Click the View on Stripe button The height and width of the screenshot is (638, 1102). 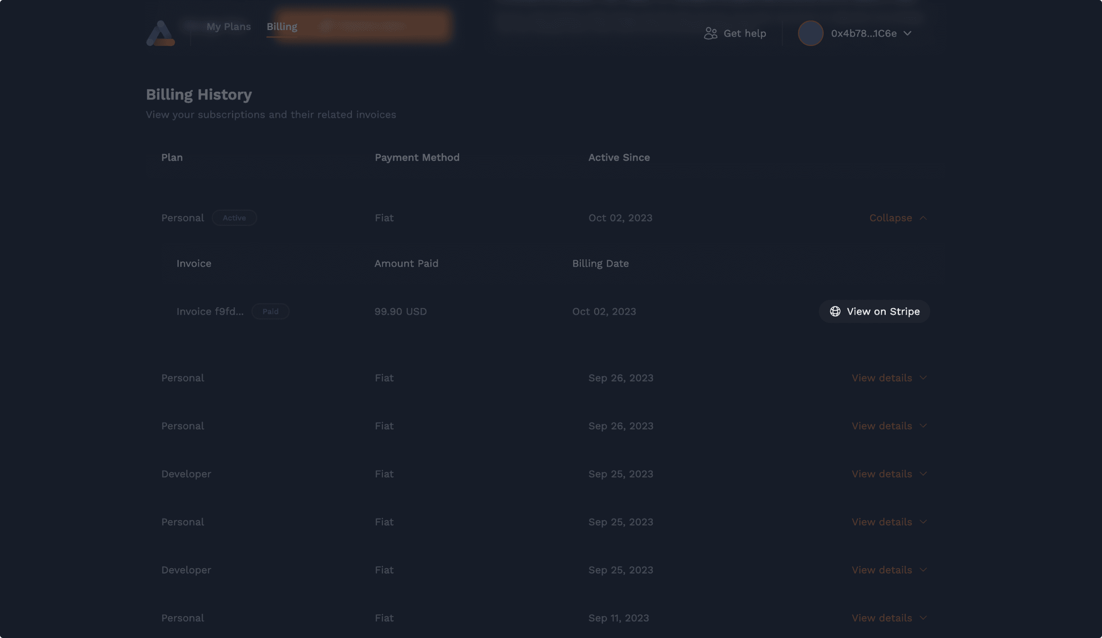point(874,311)
